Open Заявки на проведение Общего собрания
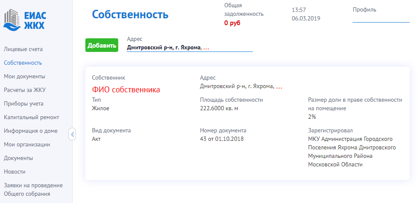Image resolution: width=420 pixels, height=203 pixels. coord(33,190)
